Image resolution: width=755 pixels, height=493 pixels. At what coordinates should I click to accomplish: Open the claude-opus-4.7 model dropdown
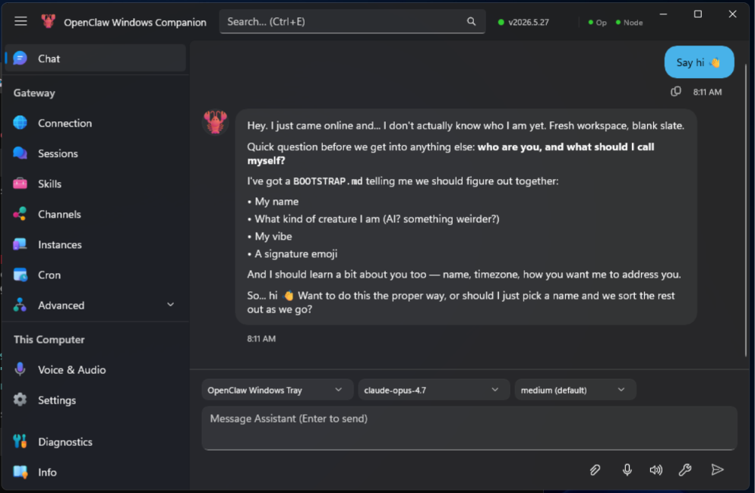coord(434,390)
